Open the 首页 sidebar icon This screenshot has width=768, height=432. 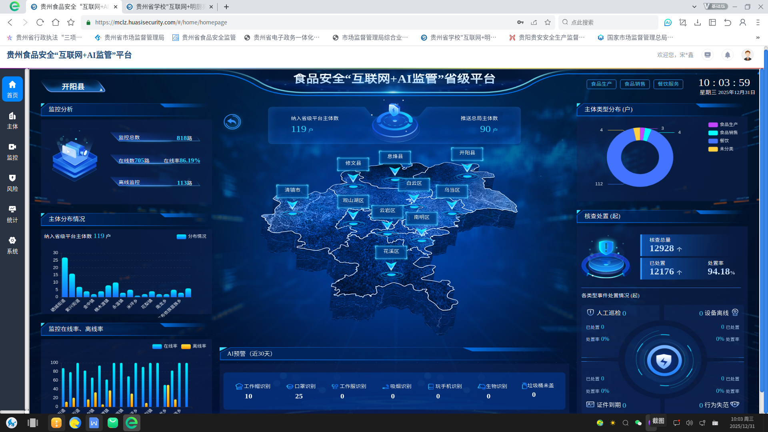12,89
